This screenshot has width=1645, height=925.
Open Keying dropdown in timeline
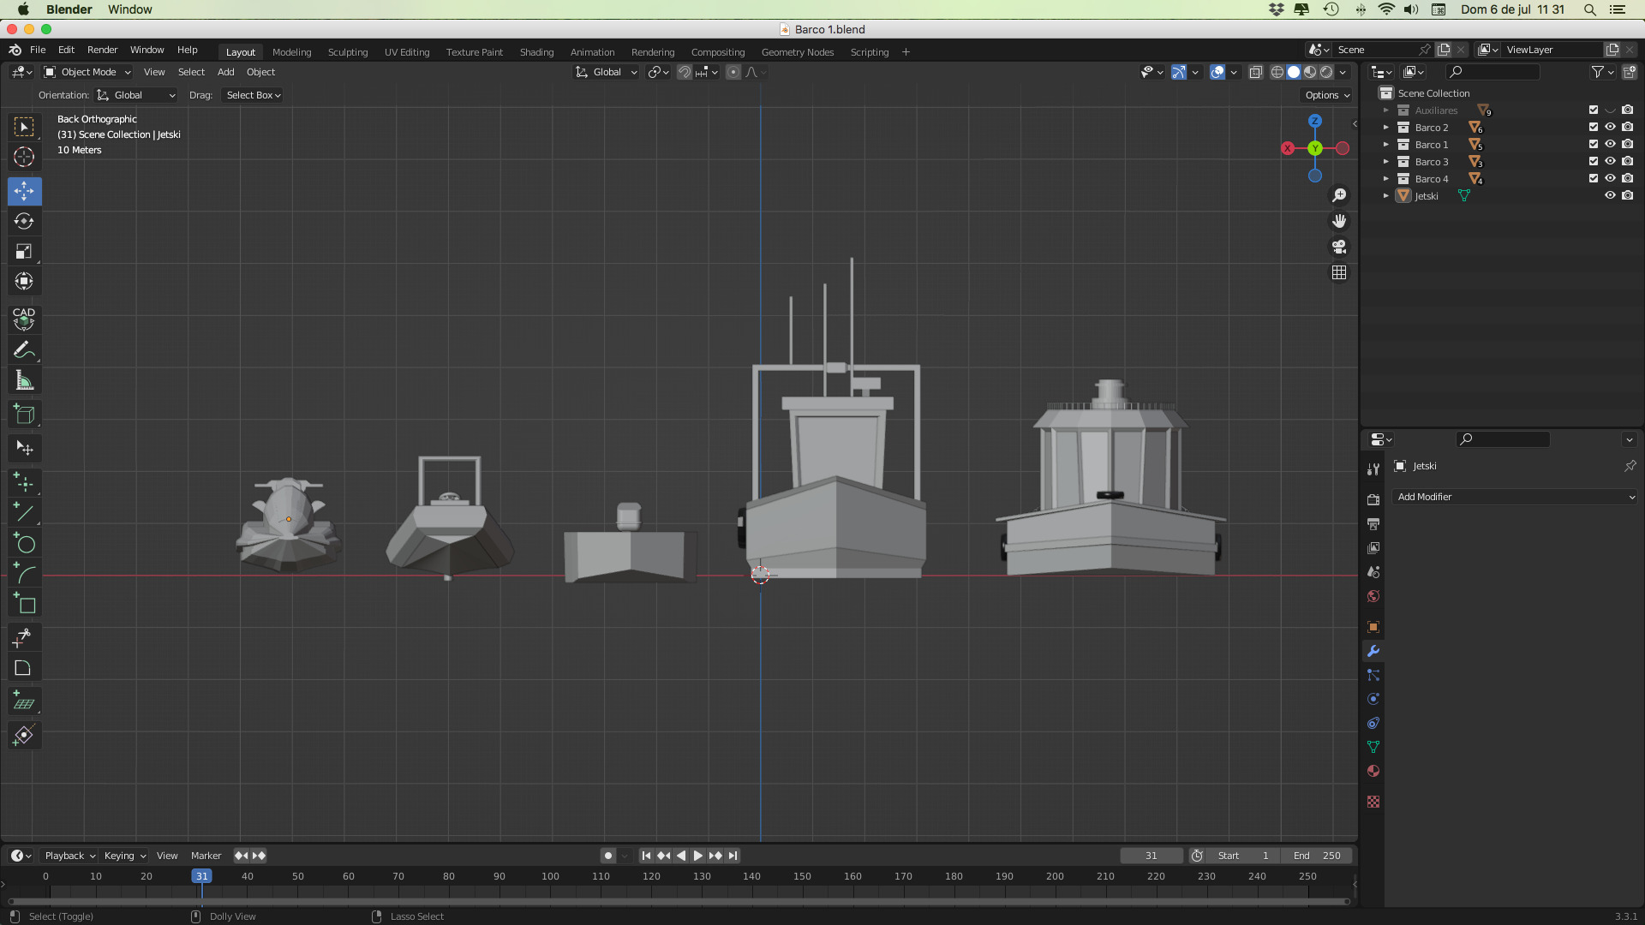click(x=124, y=855)
